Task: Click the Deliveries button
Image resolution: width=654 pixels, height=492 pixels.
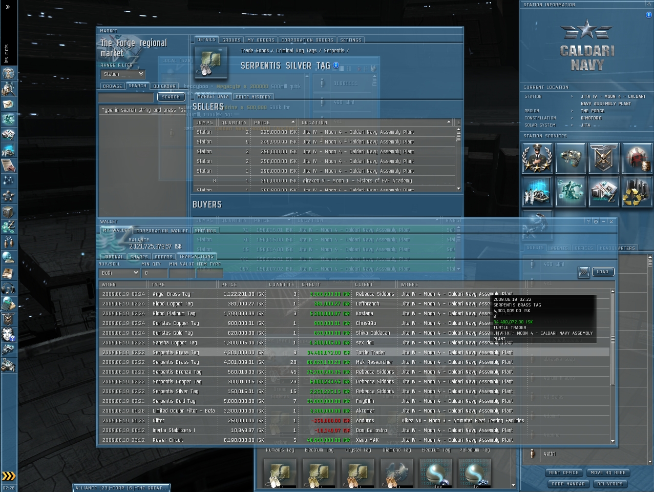Action: click(610, 484)
